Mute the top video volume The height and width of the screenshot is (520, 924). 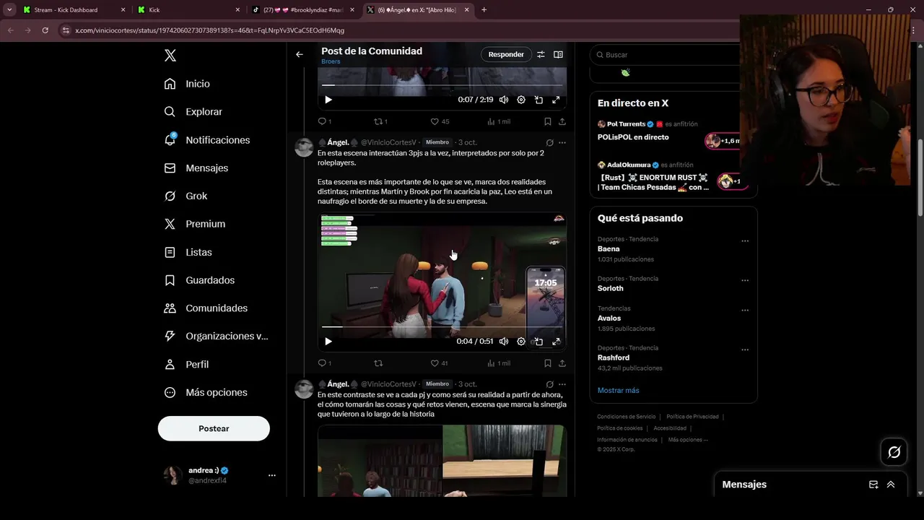coord(504,100)
